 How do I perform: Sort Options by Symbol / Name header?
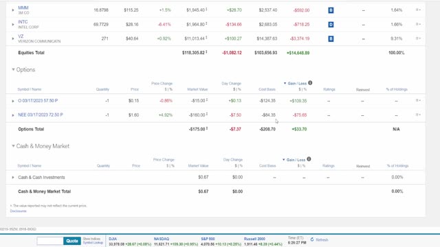30,89
